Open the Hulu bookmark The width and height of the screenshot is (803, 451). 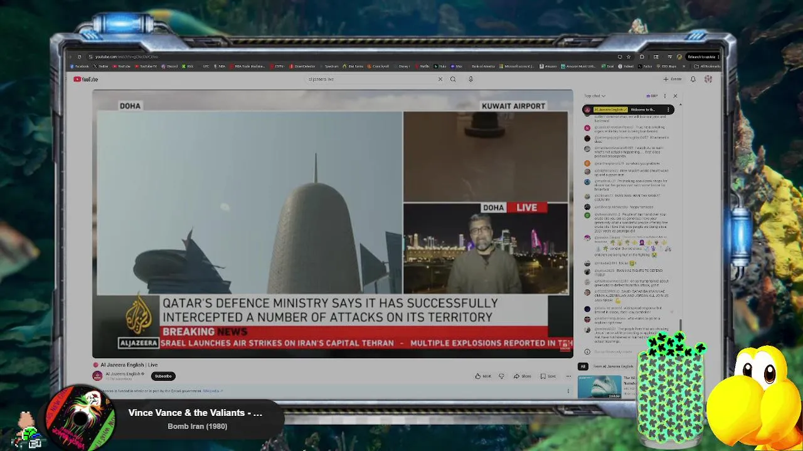tap(440, 66)
